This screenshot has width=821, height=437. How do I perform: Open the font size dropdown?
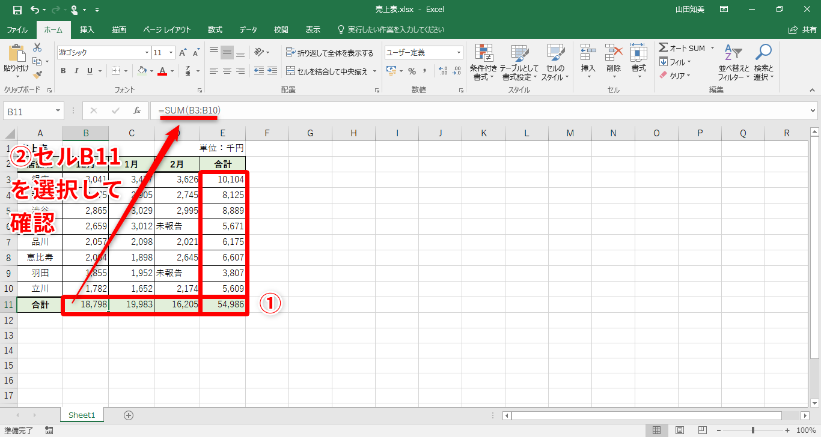[170, 53]
